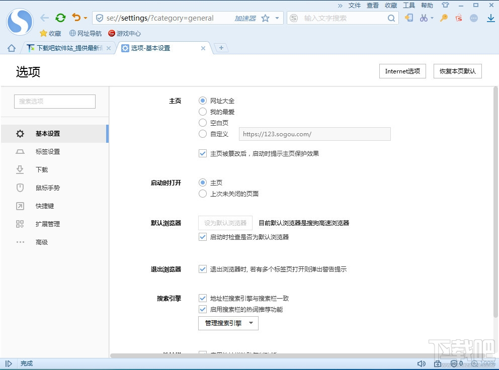Open the 网址导航 bookmark link

pos(86,33)
